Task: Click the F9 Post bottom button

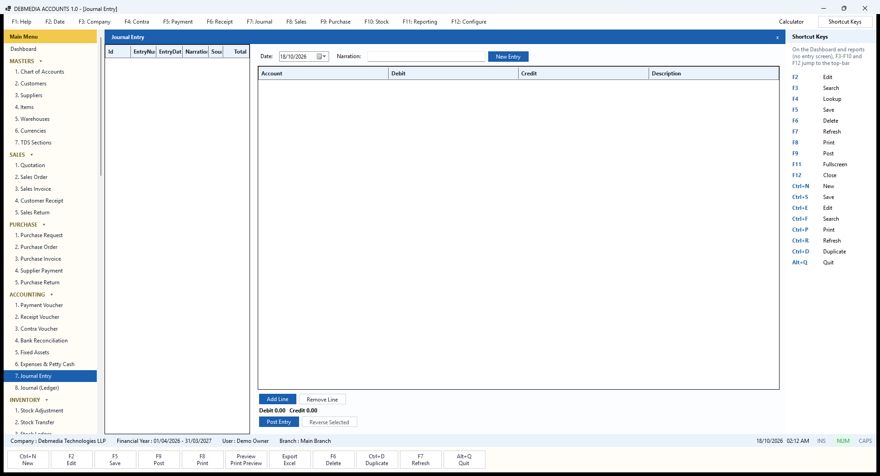Action: [159, 460]
